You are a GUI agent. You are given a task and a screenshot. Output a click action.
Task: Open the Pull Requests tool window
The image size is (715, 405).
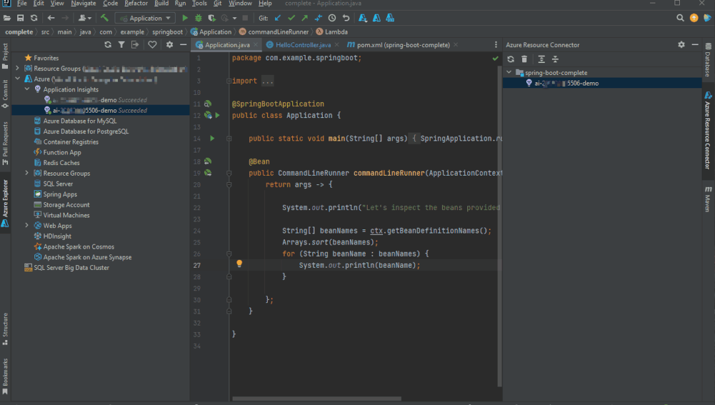(5, 144)
